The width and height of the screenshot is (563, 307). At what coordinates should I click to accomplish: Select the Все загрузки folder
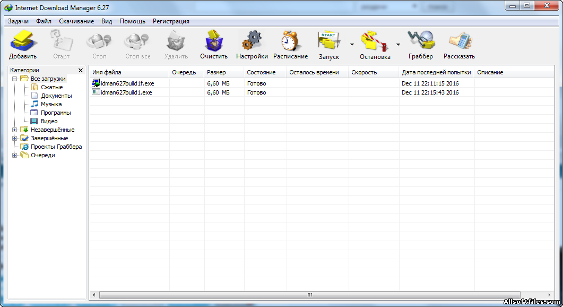[48, 79]
